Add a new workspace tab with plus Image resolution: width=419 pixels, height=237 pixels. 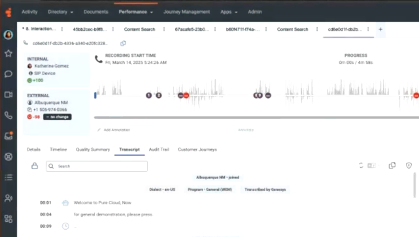tap(380, 29)
